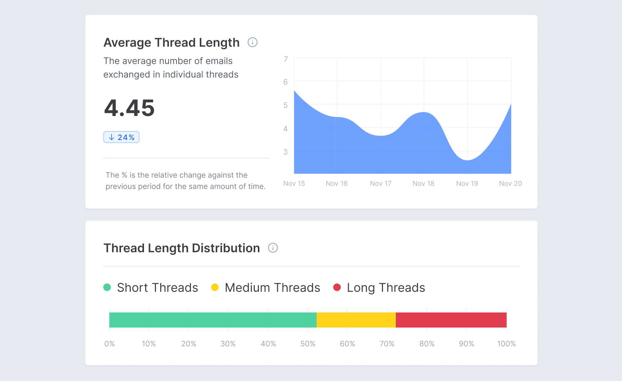Click the downward arrow in the 24% badge

[x=111, y=137]
